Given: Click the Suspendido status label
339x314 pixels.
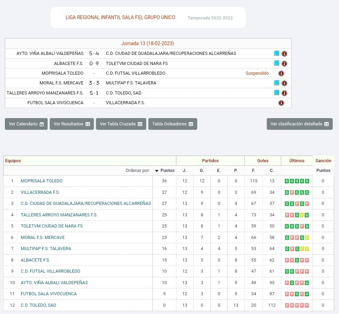Looking at the screenshot, I should point(257,73).
